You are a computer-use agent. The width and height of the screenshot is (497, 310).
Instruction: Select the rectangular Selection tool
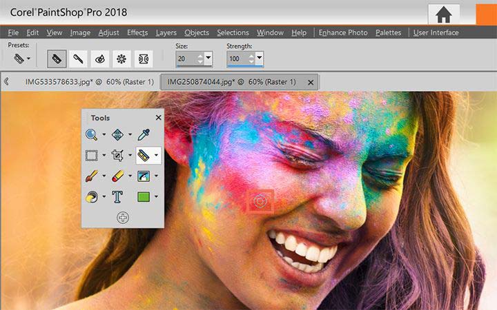pos(92,155)
